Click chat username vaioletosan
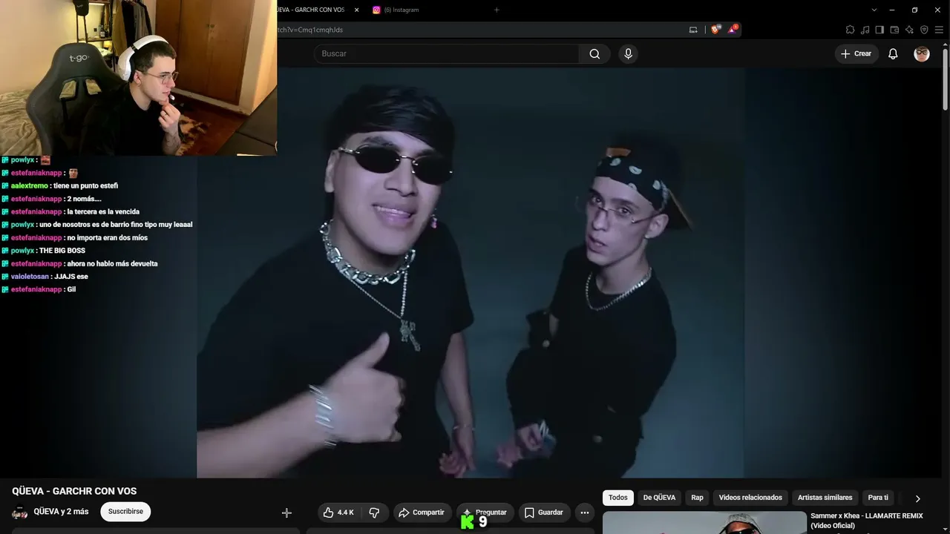The image size is (950, 534). pos(30,277)
